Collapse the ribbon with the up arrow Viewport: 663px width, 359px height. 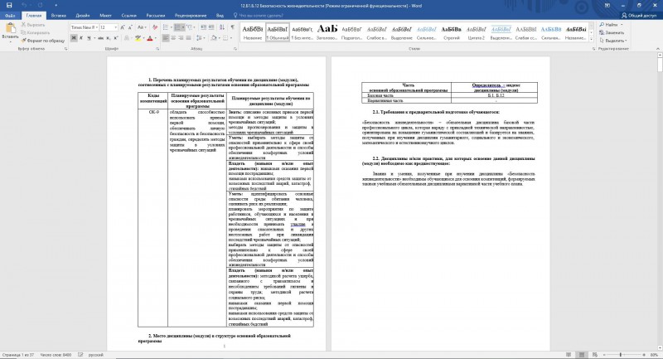(x=657, y=49)
